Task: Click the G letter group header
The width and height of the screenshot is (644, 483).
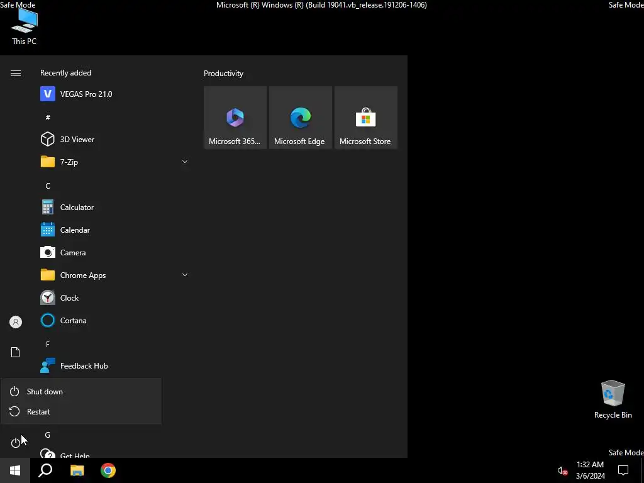Action: [x=48, y=435]
